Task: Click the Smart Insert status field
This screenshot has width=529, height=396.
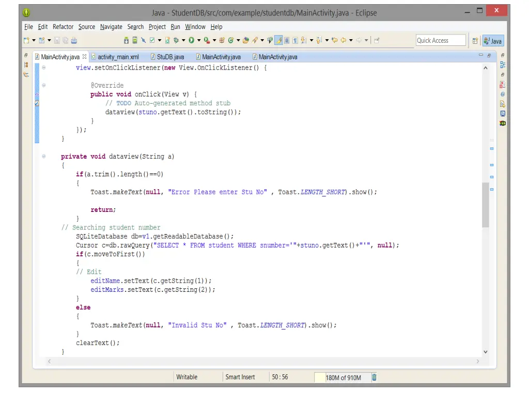Action: coord(240,377)
